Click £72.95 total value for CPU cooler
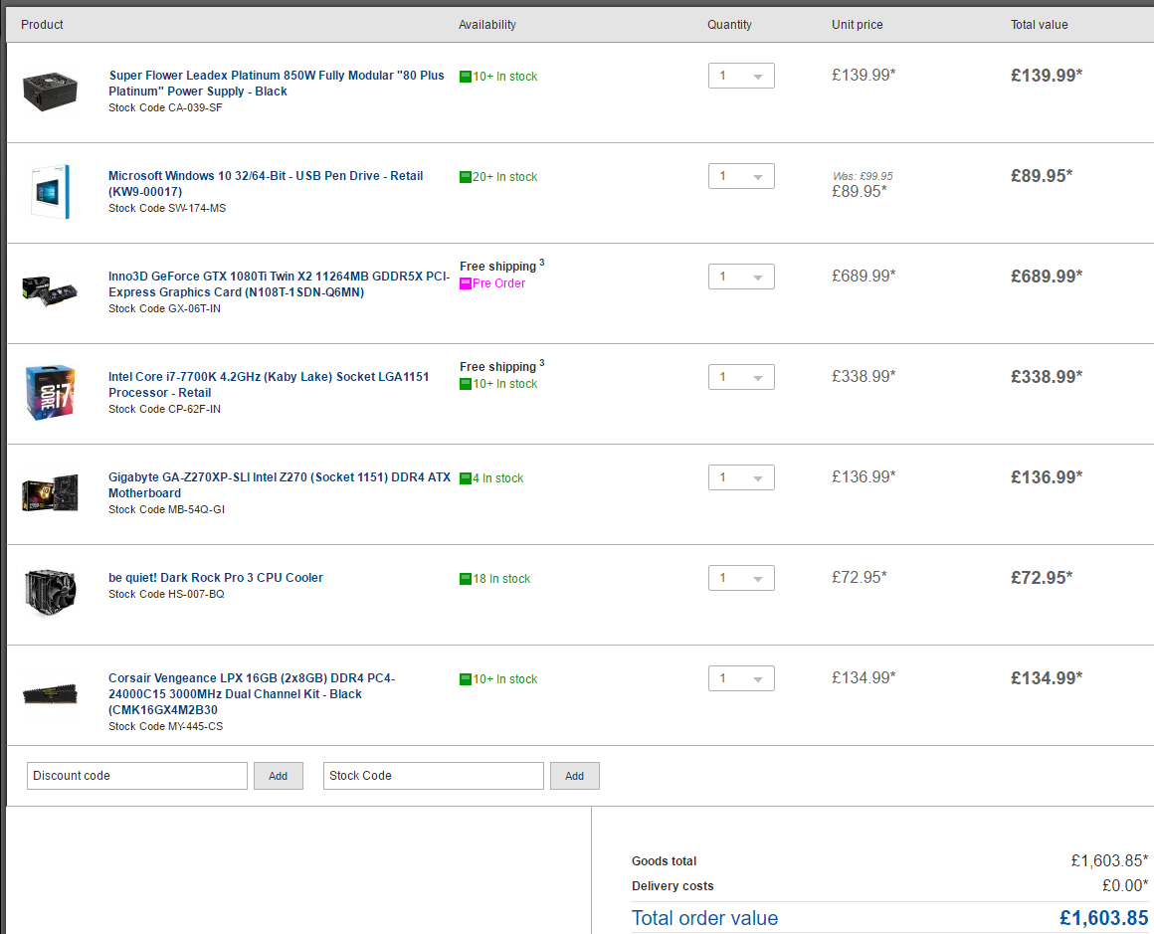 (1042, 578)
